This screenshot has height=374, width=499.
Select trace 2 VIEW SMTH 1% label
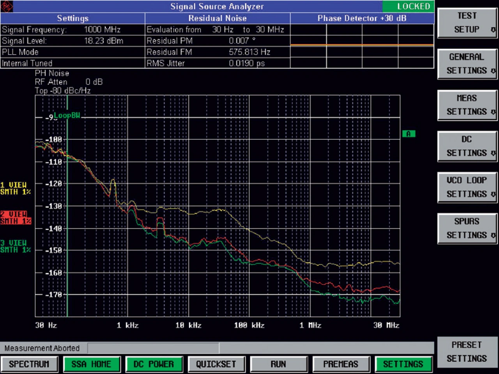[15, 217]
